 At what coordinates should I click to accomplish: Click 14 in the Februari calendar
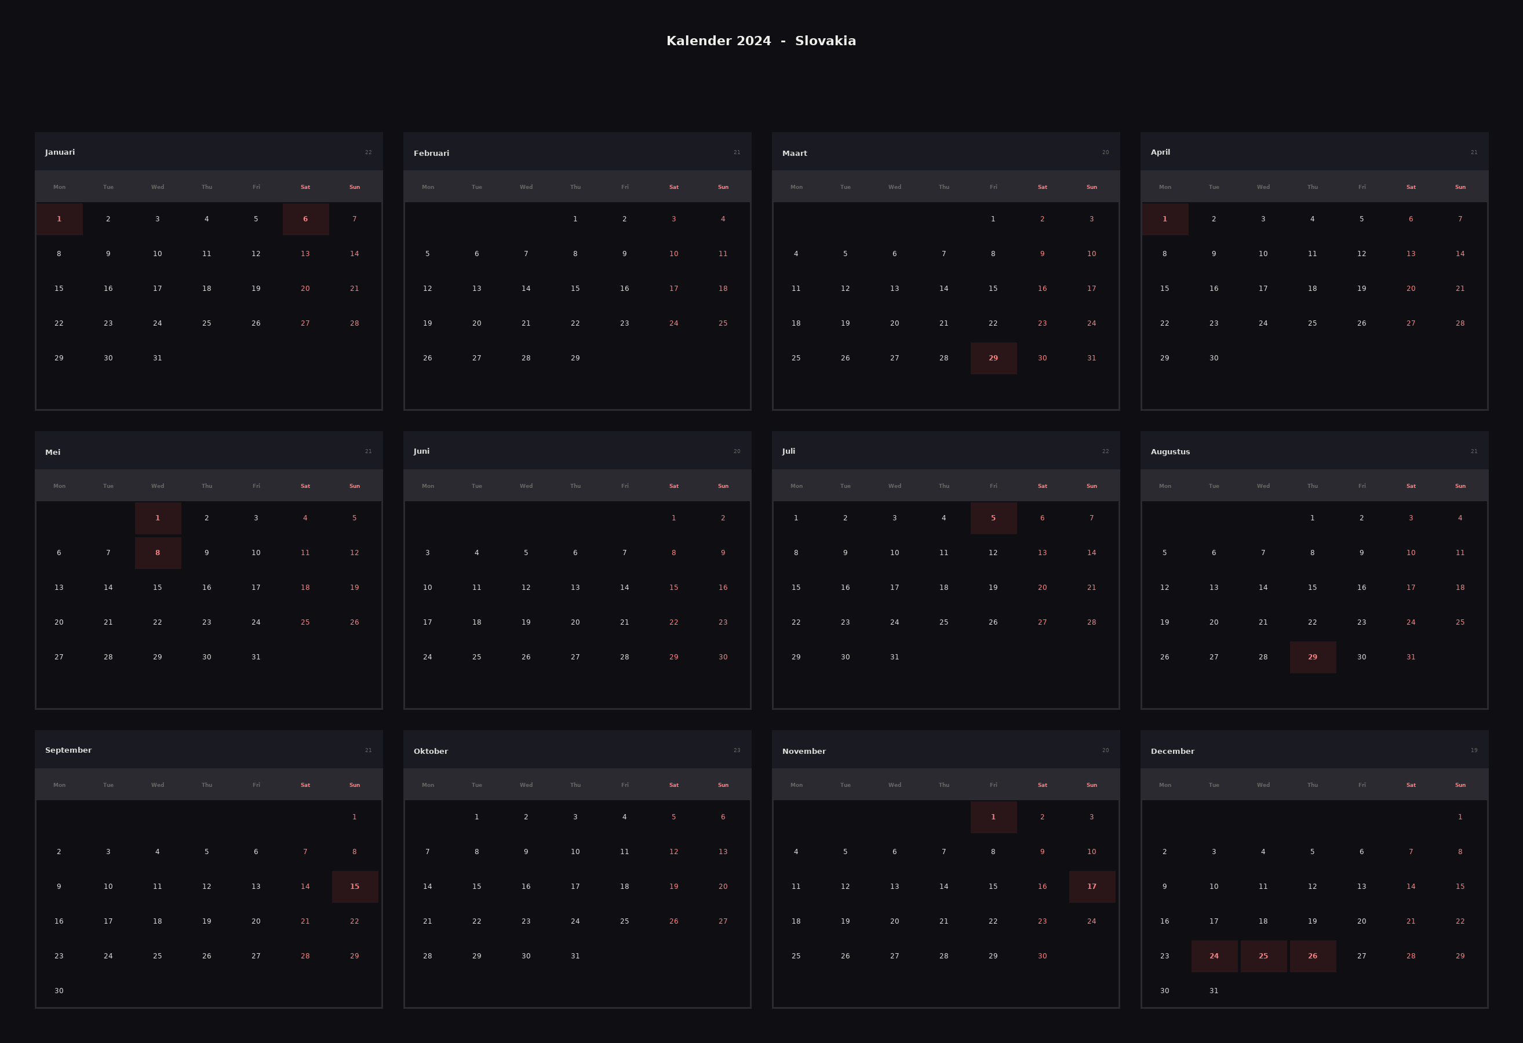[x=526, y=289]
